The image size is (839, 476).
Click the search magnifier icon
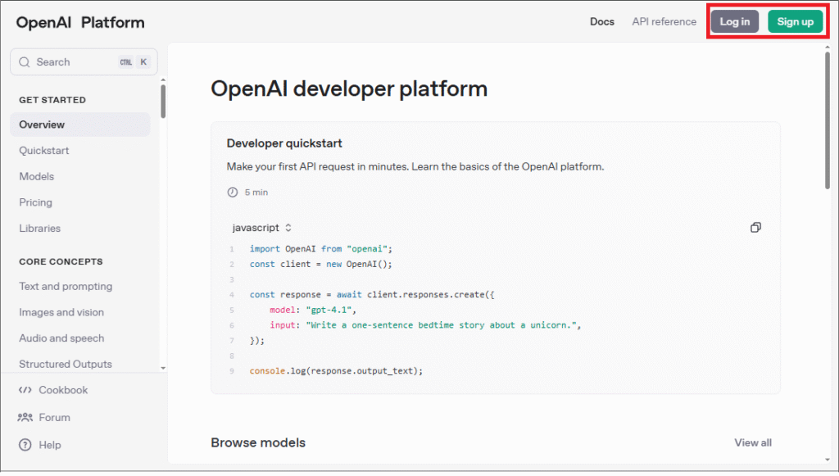pyautogui.click(x=24, y=62)
